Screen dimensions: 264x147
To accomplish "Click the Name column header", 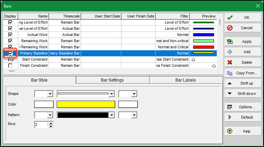I will pyautogui.click(x=33, y=16).
